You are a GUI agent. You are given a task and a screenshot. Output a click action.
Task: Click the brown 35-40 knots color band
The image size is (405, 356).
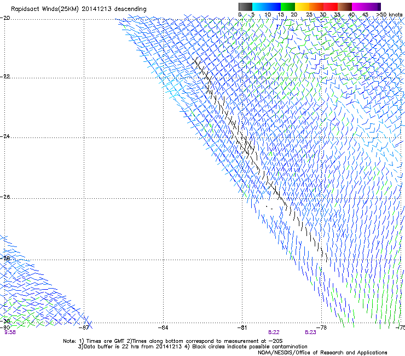[345, 7]
